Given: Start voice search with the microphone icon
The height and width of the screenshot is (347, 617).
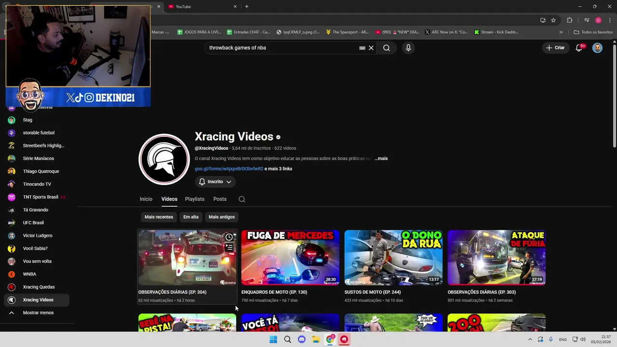Looking at the screenshot, I should pos(408,48).
